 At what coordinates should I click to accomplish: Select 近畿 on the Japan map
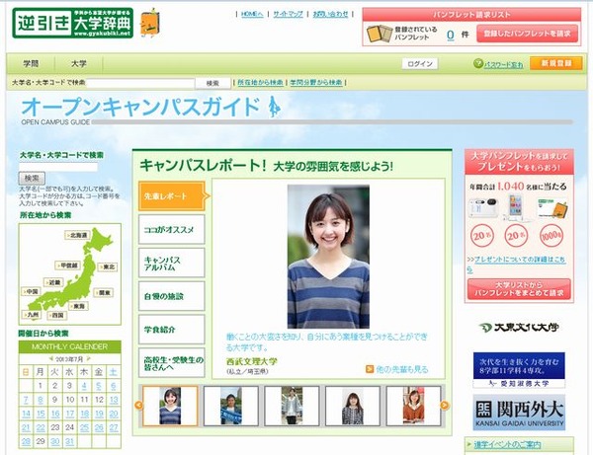[x=53, y=282]
